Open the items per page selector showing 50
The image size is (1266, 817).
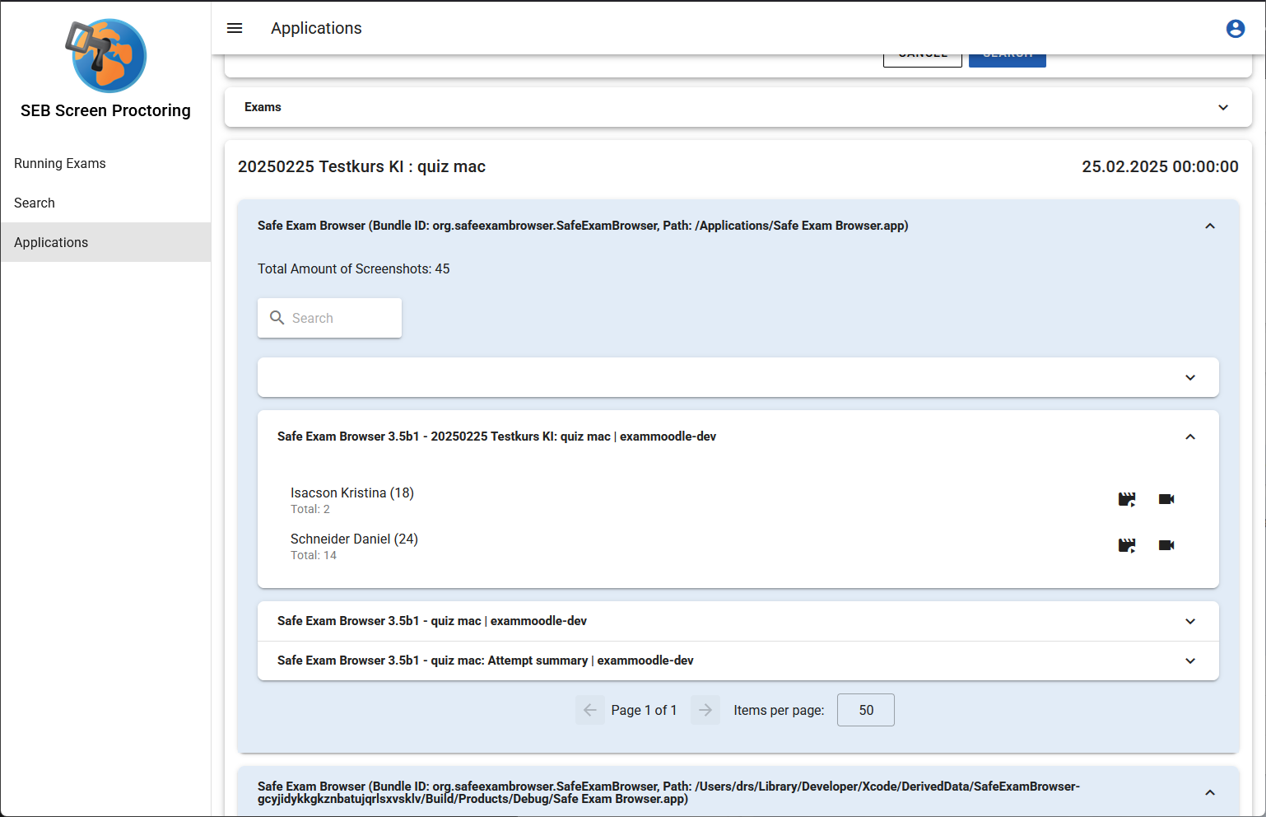(x=866, y=710)
